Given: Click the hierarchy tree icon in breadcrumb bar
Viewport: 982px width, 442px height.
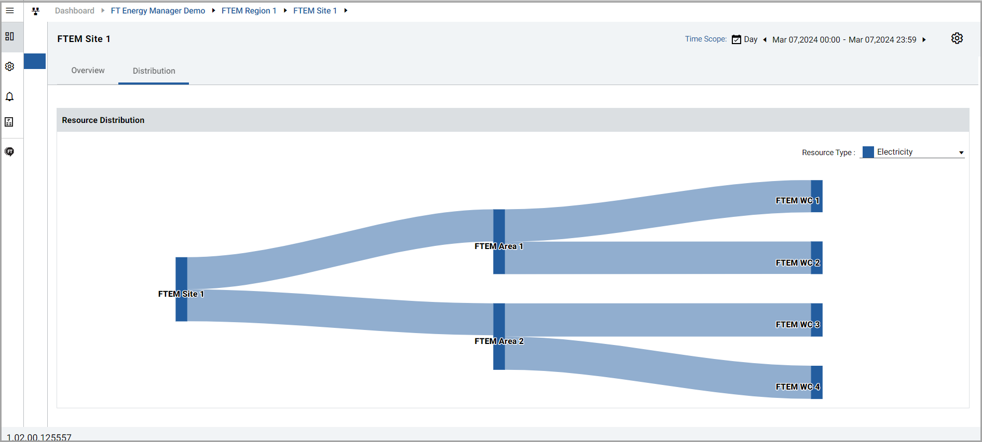Looking at the screenshot, I should click(x=35, y=11).
